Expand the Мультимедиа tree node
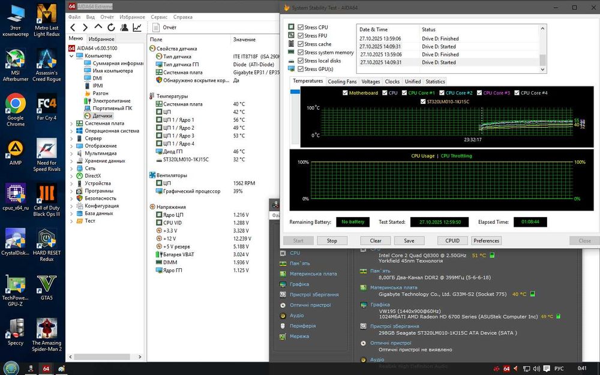 (71, 154)
